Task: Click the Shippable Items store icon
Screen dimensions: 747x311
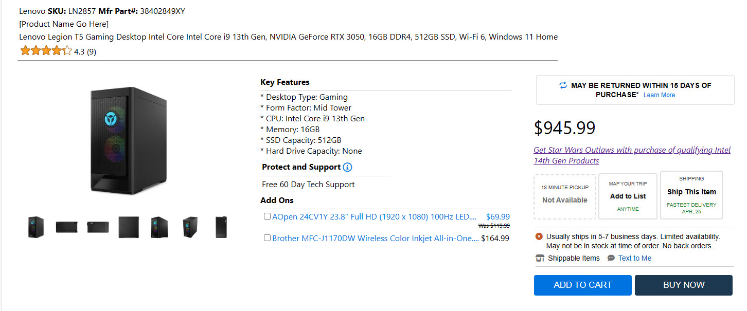Action: pyautogui.click(x=540, y=258)
